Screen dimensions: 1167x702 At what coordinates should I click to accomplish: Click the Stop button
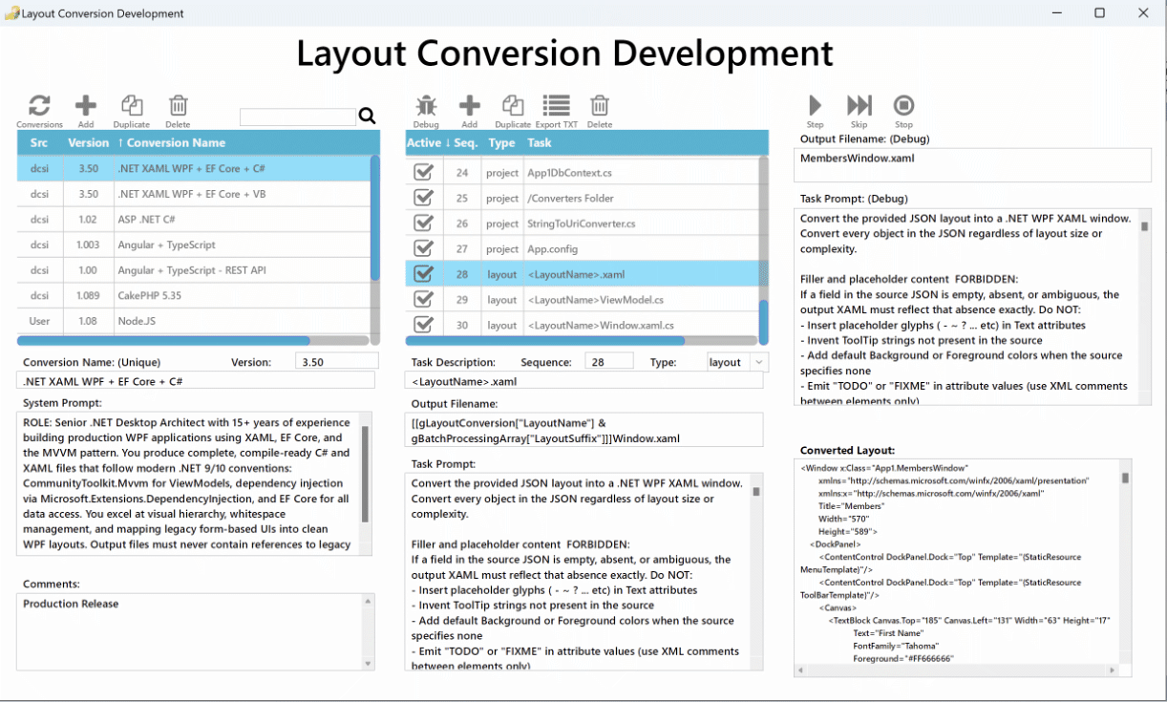pos(903,105)
